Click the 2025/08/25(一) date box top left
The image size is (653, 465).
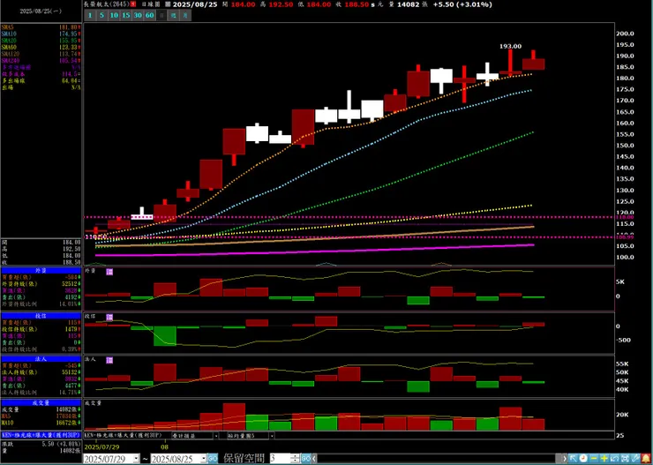pos(41,11)
